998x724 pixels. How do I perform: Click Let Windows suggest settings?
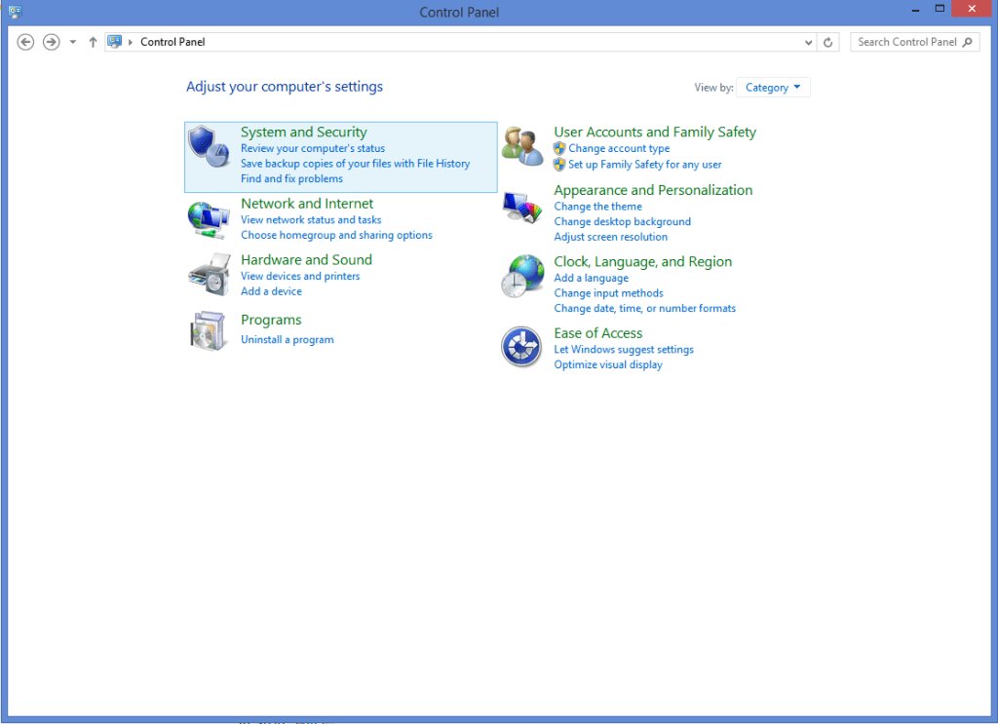pyautogui.click(x=623, y=349)
